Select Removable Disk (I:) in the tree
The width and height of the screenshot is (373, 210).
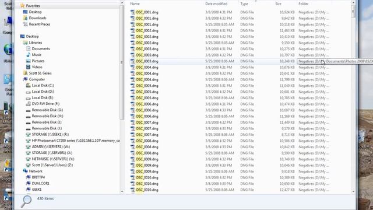click(x=47, y=122)
